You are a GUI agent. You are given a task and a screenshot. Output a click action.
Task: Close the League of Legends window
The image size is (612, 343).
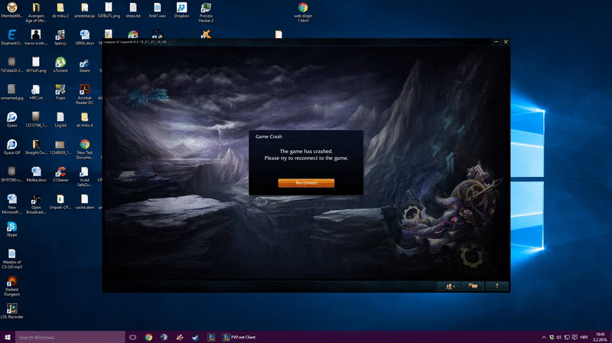[506, 42]
